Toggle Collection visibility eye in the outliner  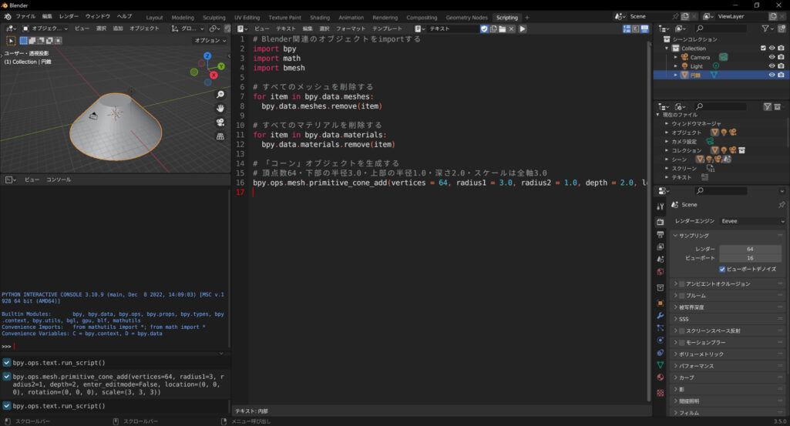[x=772, y=49]
